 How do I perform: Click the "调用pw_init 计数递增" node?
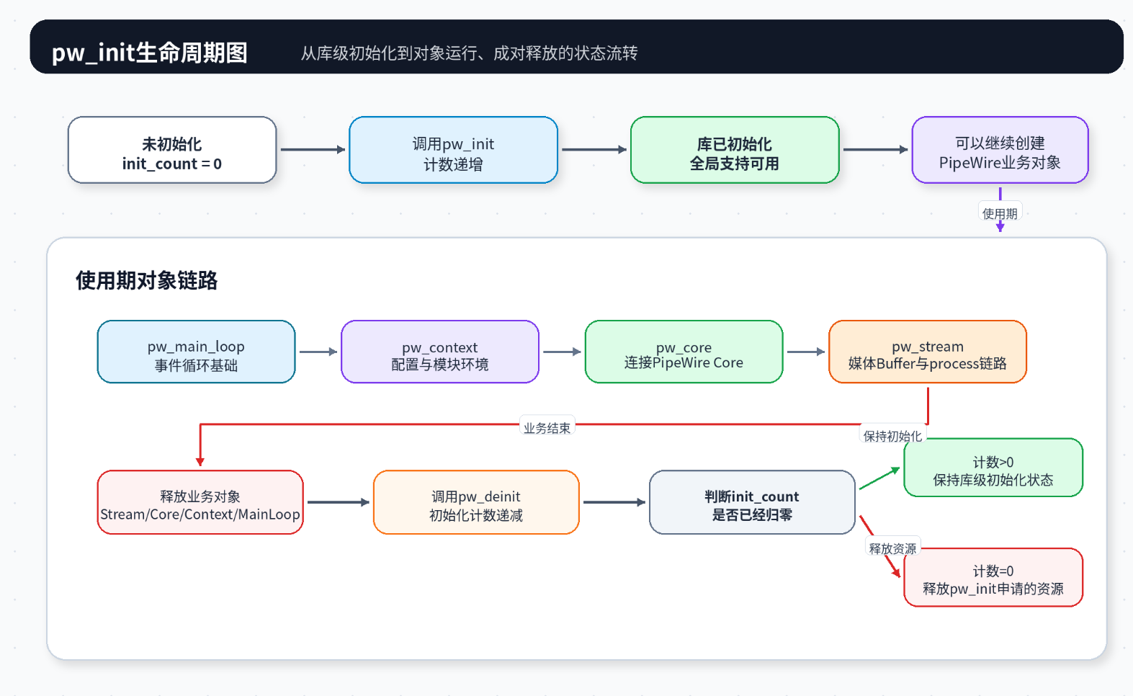coord(453,150)
